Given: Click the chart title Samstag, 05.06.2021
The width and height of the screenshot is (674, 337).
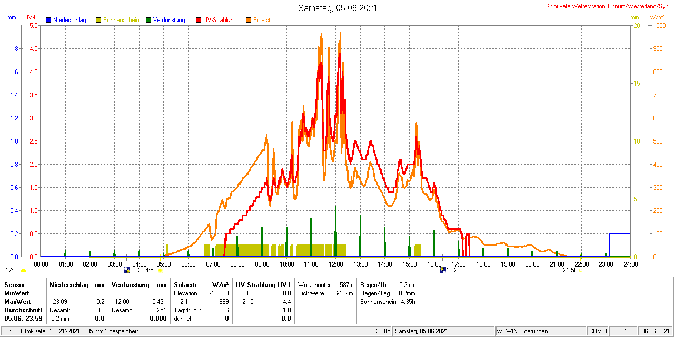Looking at the screenshot, I should point(338,8).
